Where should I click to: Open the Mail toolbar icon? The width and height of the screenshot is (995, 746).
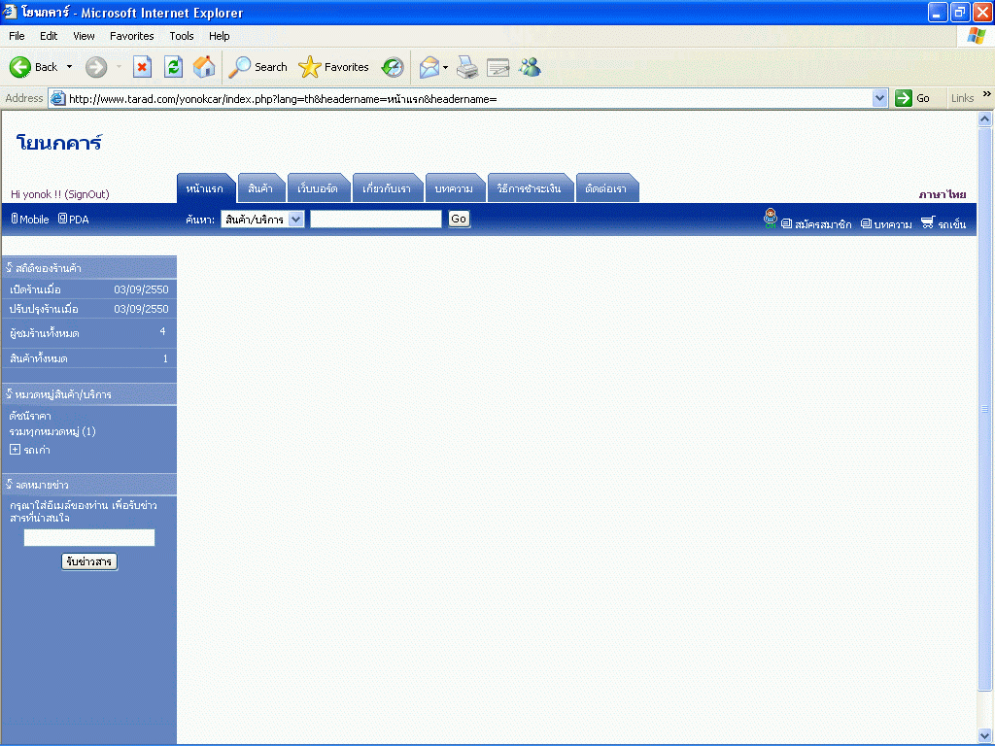(x=429, y=67)
